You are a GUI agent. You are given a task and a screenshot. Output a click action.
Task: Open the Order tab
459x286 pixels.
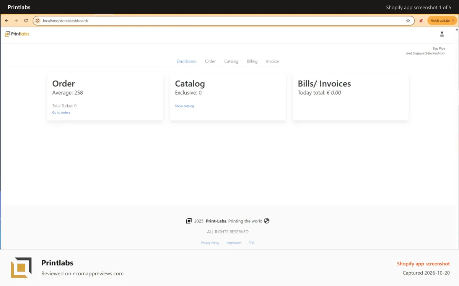210,61
